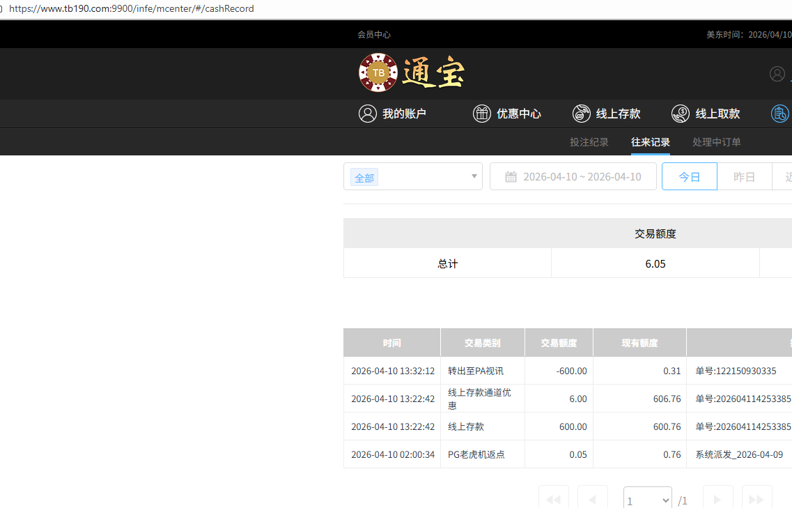Click the 通宝 TB chip logo
The height and width of the screenshot is (508, 792).
[411, 72]
